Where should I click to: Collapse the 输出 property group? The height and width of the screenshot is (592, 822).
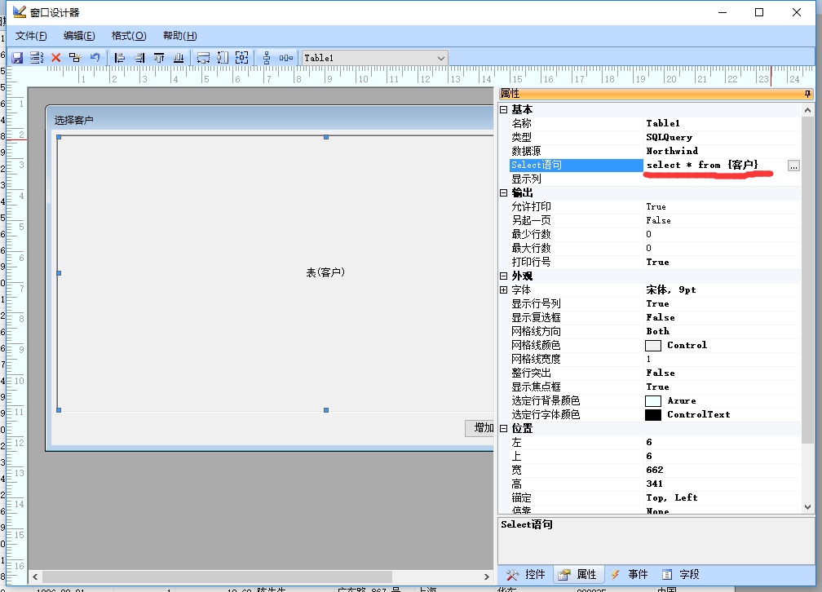point(503,192)
